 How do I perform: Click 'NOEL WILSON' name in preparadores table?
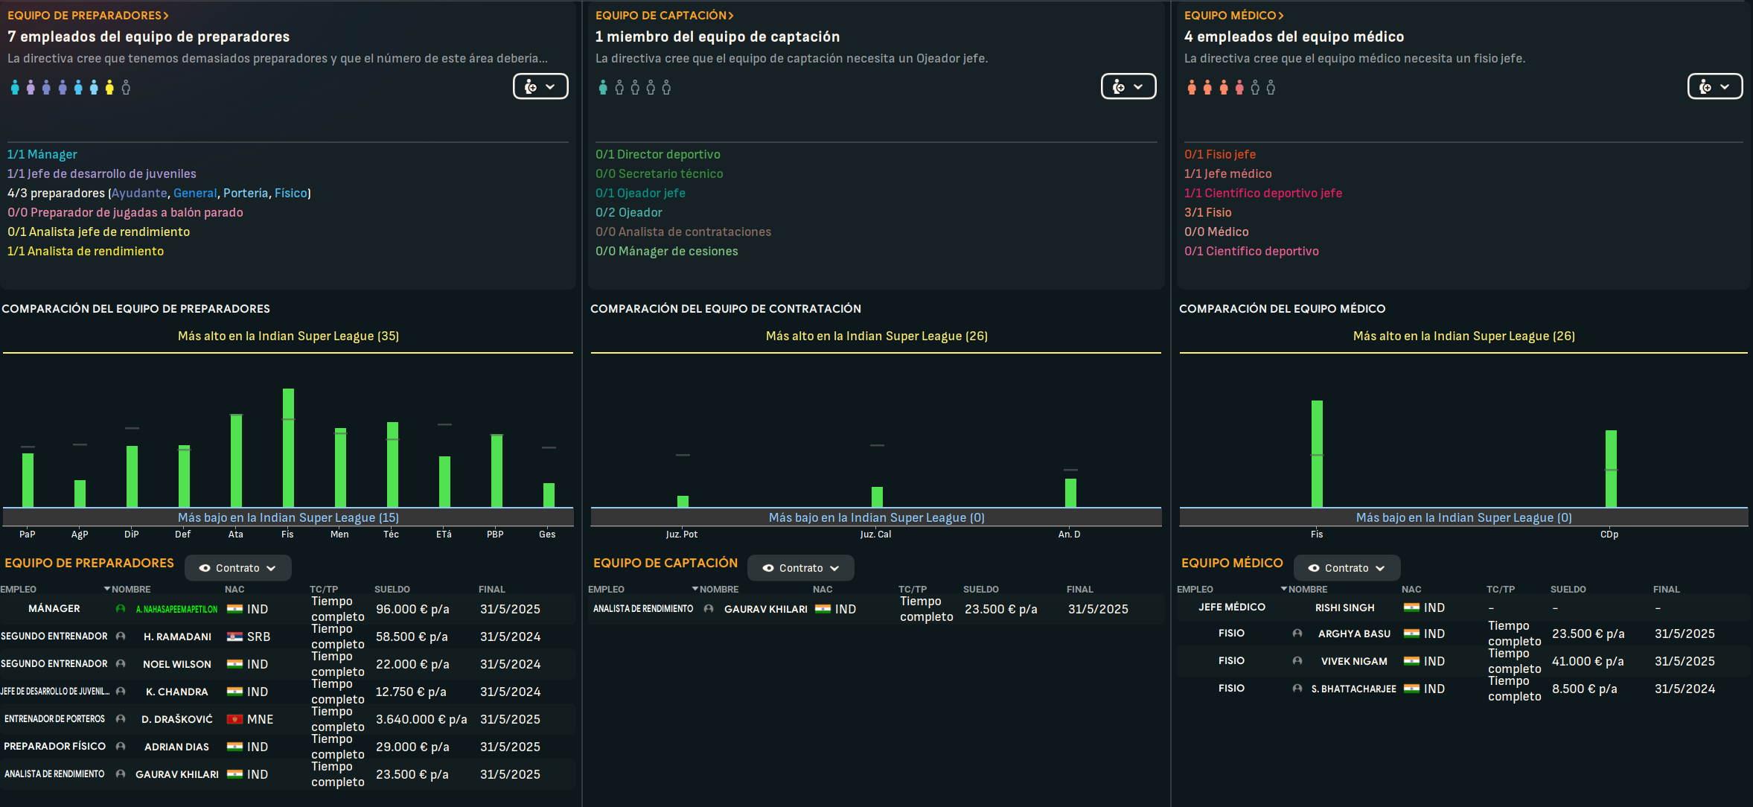click(177, 664)
